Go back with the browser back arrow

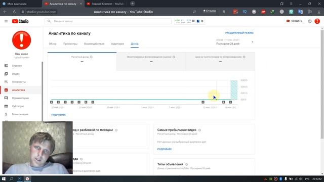(5, 12)
